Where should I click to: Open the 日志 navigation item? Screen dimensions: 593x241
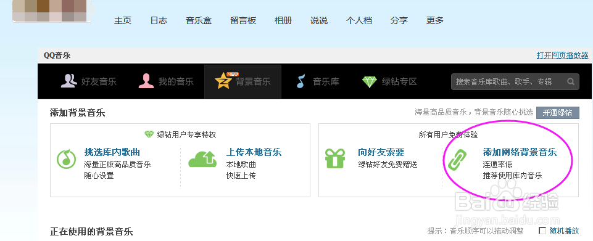tap(159, 20)
